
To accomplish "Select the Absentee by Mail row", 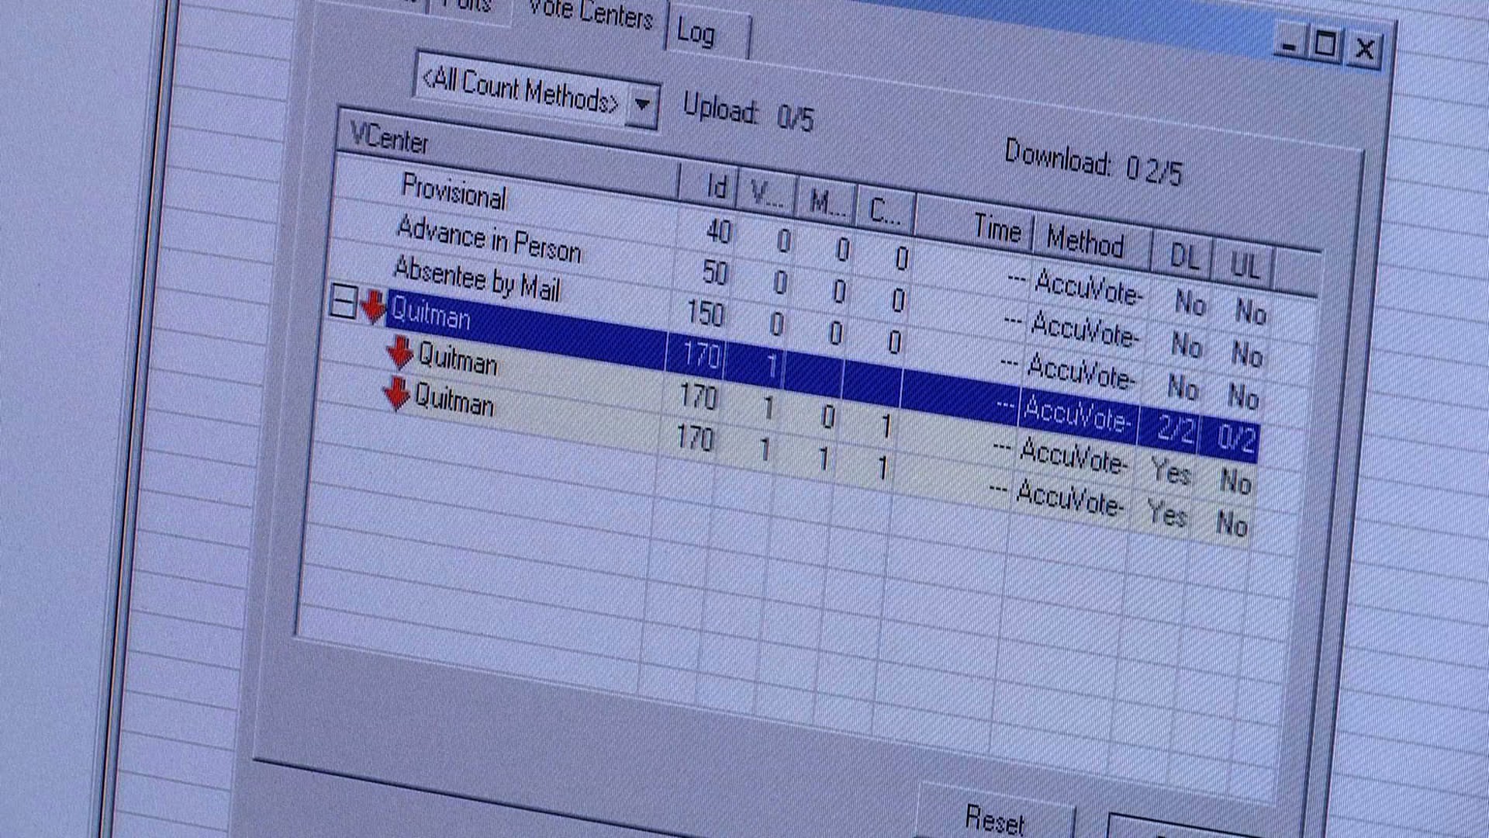I will (x=477, y=278).
